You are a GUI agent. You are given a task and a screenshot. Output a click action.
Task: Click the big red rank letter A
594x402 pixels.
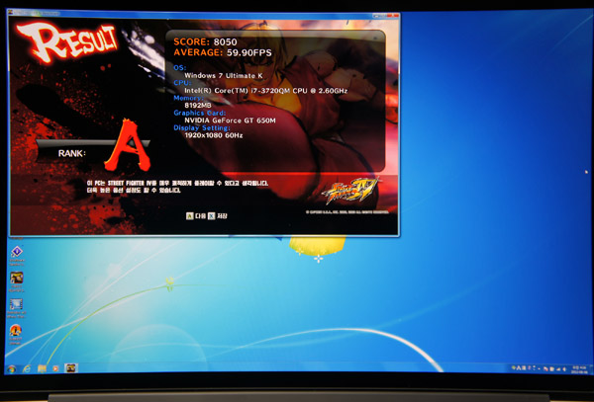[128, 146]
